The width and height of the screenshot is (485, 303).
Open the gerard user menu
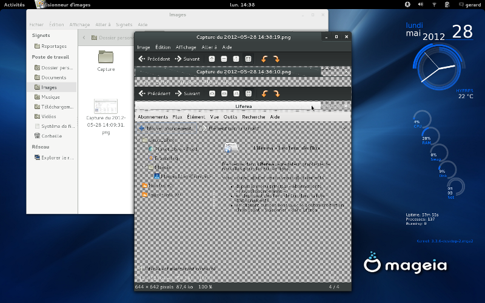click(469, 4)
